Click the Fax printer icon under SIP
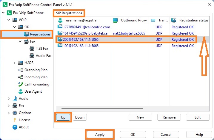This screenshot has height=140, width=214. [x=26, y=41]
